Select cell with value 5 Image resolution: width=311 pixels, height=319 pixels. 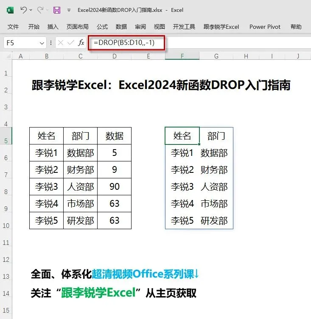[114, 153]
